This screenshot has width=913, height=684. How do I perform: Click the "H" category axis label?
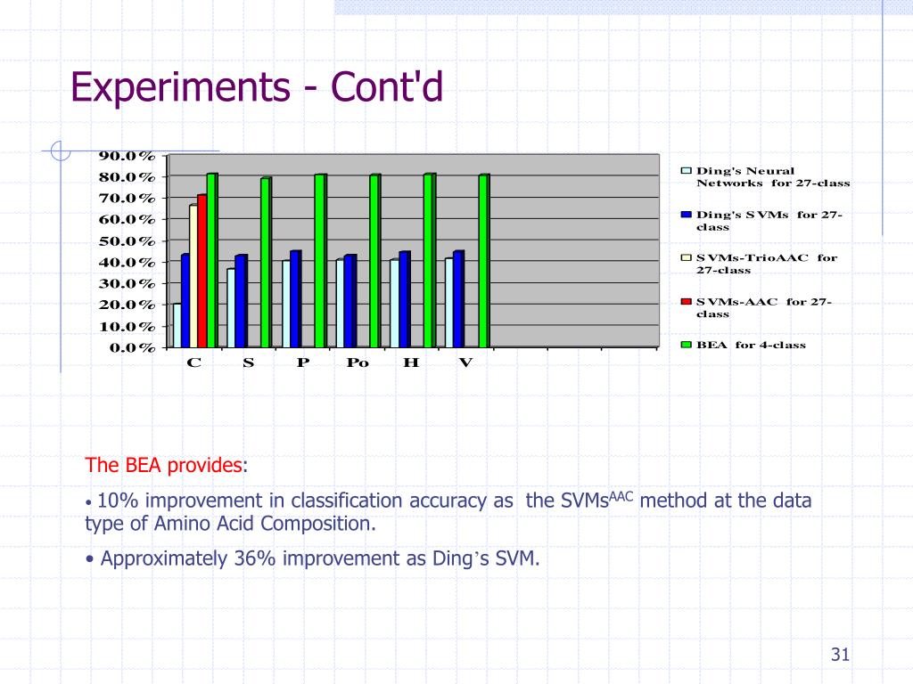click(x=411, y=363)
